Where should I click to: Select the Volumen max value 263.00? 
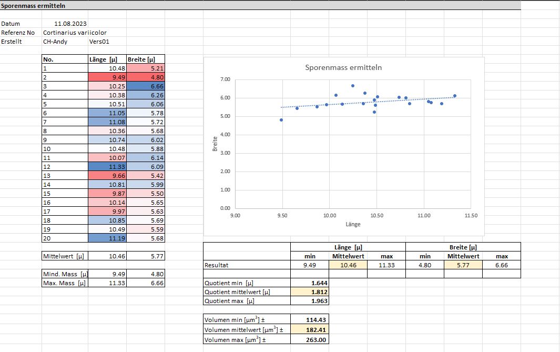tap(310, 340)
